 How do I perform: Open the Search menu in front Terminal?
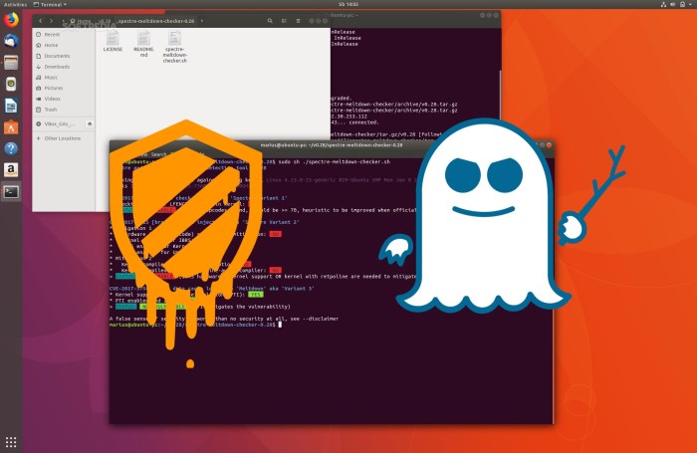158,154
